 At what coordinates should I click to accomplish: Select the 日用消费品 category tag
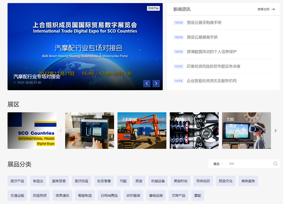tap(109, 195)
